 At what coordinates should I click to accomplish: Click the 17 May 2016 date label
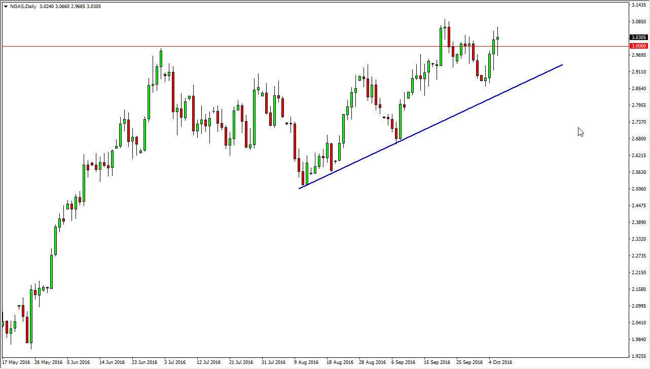tap(16, 362)
